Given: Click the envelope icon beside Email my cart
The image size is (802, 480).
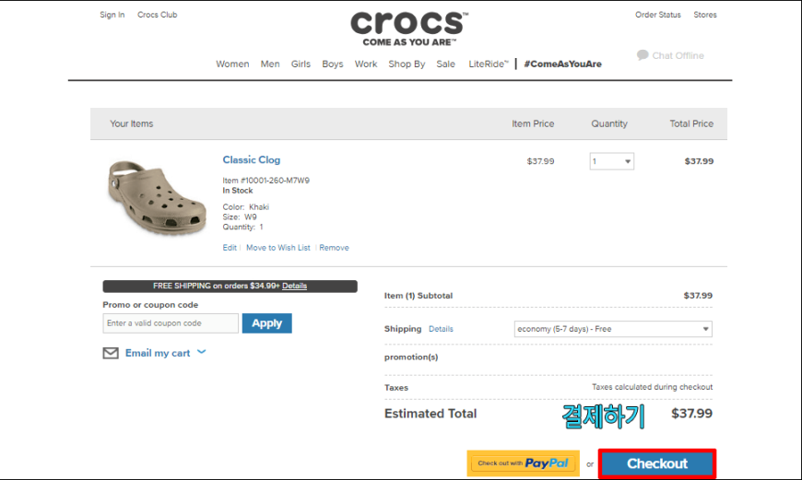Looking at the screenshot, I should click(x=111, y=353).
